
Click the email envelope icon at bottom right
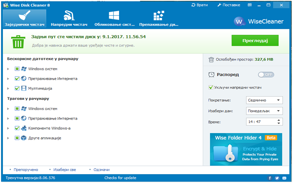point(285,178)
